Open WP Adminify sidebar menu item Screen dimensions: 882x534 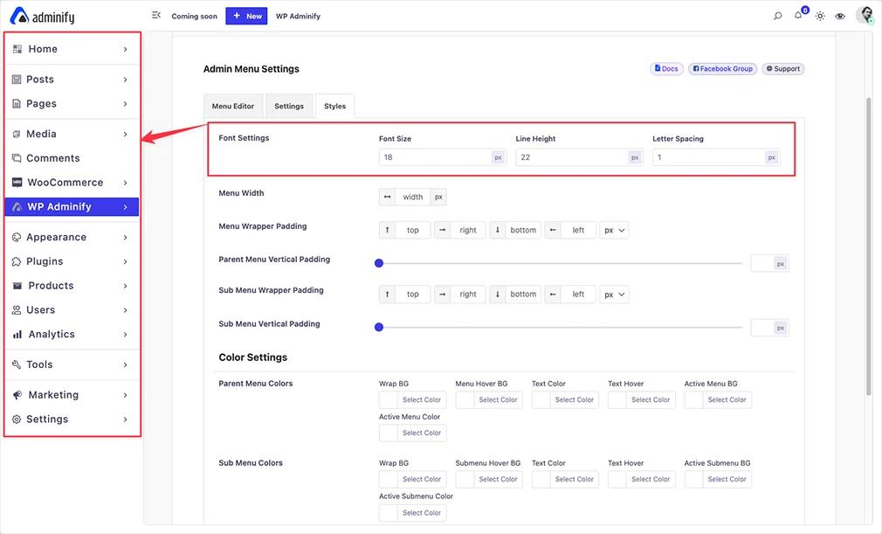[x=72, y=206]
